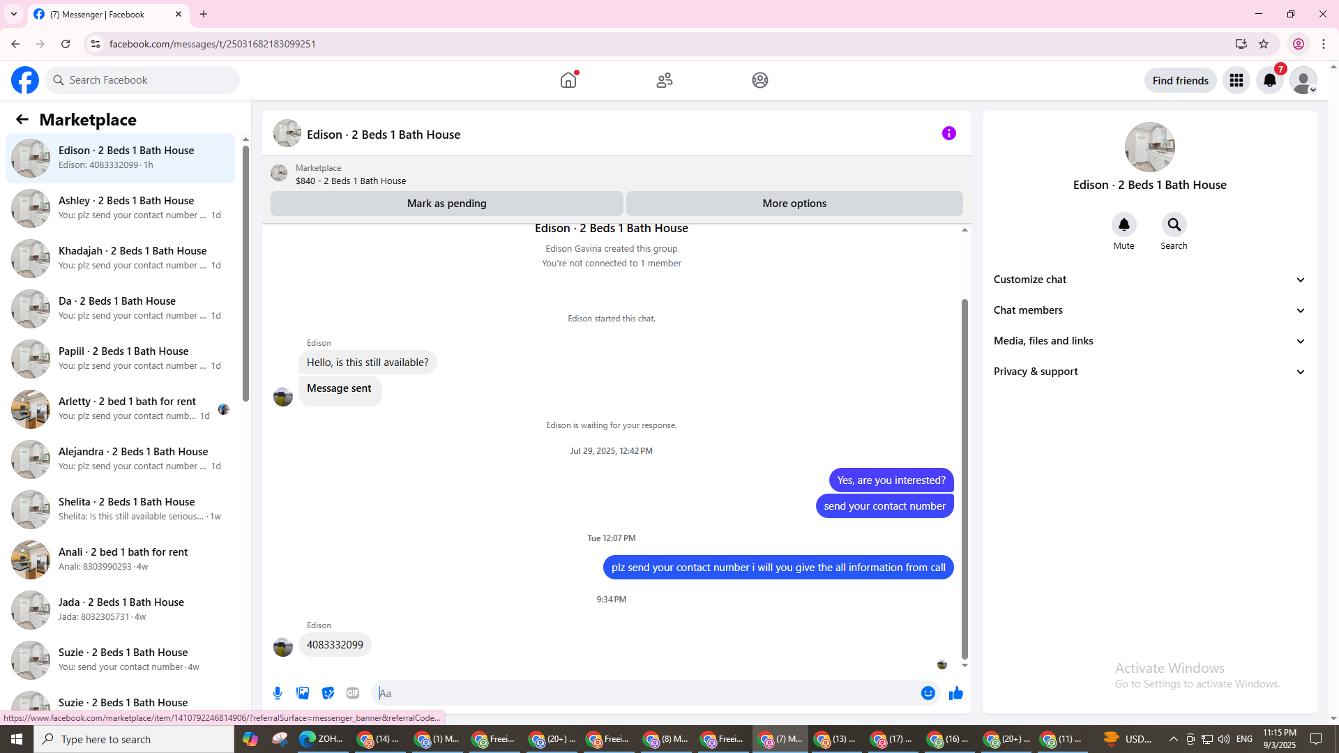The height and width of the screenshot is (753, 1339).
Task: Open the Chrome profile icon
Action: pyautogui.click(x=1299, y=44)
